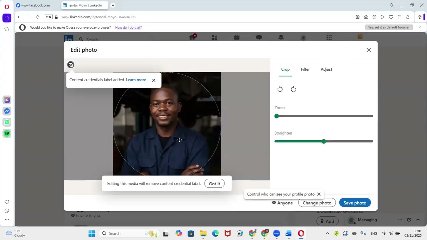This screenshot has width=427, height=240.
Task: Open the sidebar heart icon
Action: click(x=7, y=202)
